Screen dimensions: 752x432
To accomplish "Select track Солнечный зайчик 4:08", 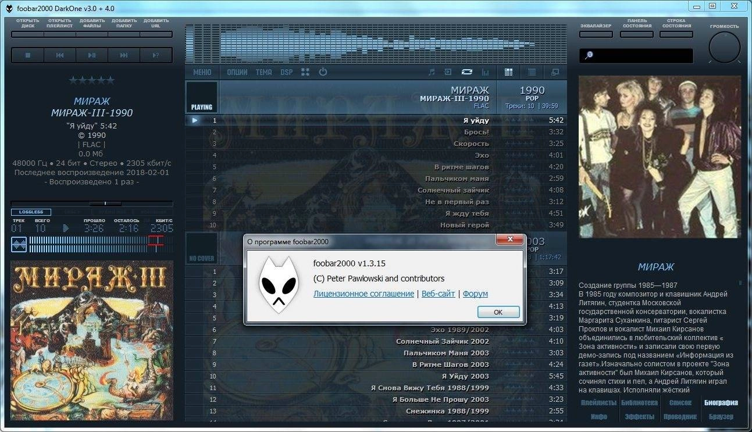I will click(x=376, y=190).
